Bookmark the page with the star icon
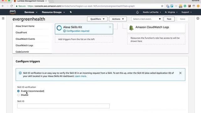Screen dimensions: 201x113 click(162, 6)
